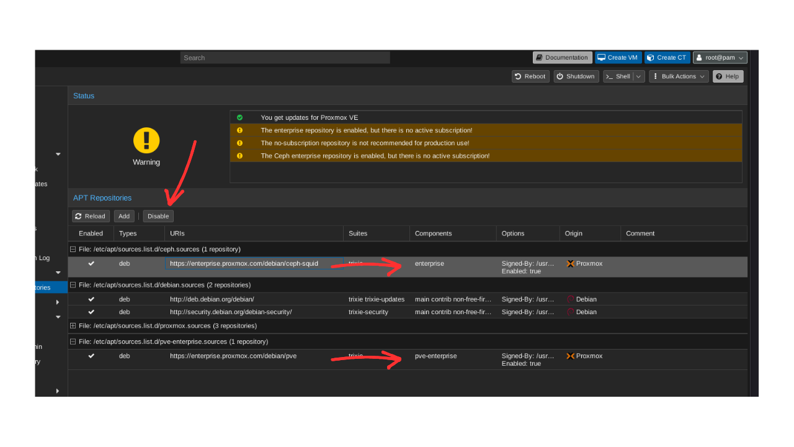Click the Proxmox origin logo in ceph-squid row

click(x=571, y=264)
